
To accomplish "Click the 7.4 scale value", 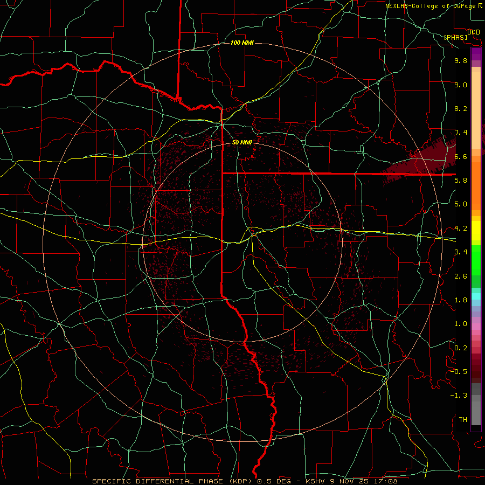I will pos(461,133).
